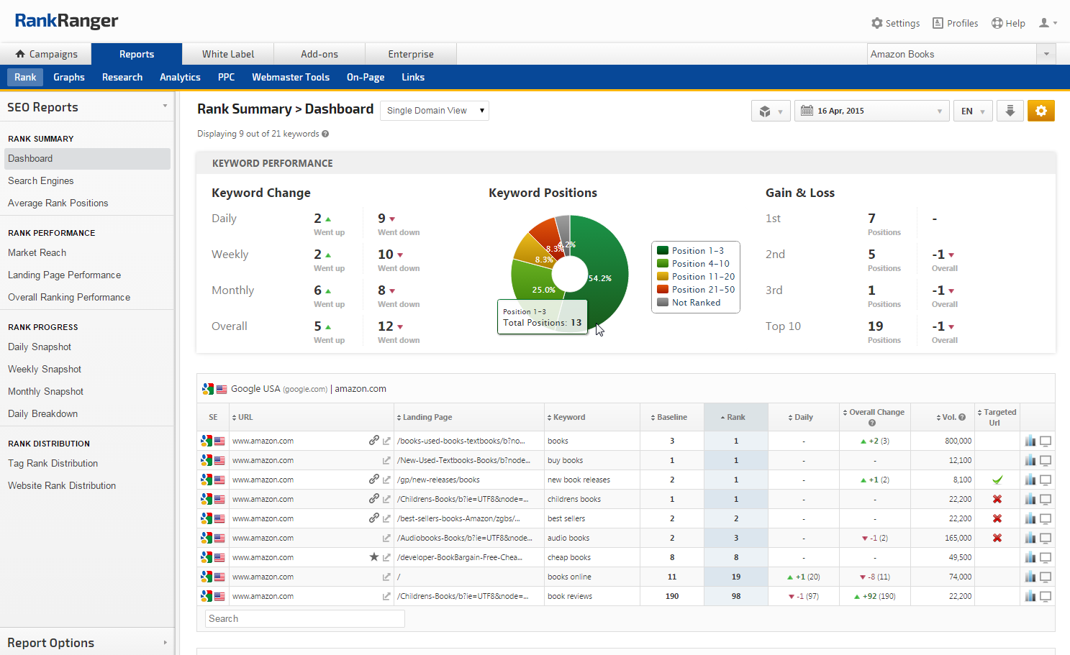
Task: Click star icon in the cheap books row
Action: tap(373, 557)
